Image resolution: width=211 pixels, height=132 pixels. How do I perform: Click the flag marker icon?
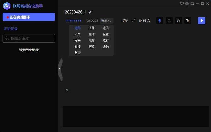click(x=67, y=91)
